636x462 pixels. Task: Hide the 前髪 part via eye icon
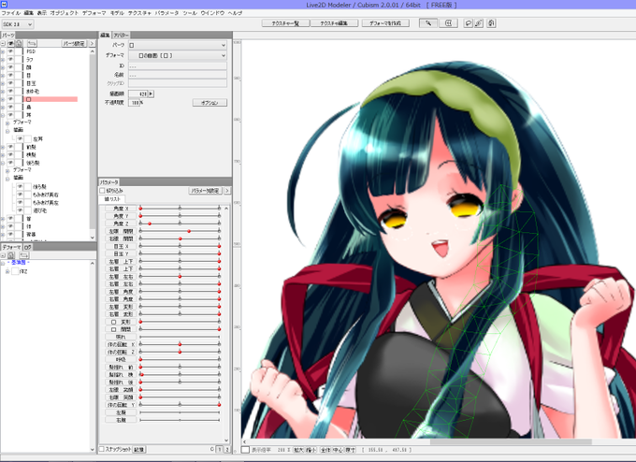pyautogui.click(x=11, y=147)
